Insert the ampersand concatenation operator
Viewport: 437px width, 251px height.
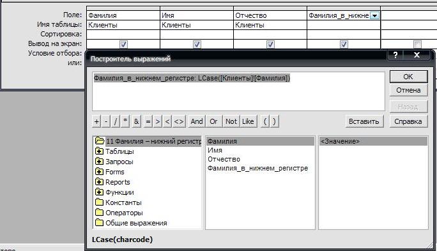coord(136,121)
